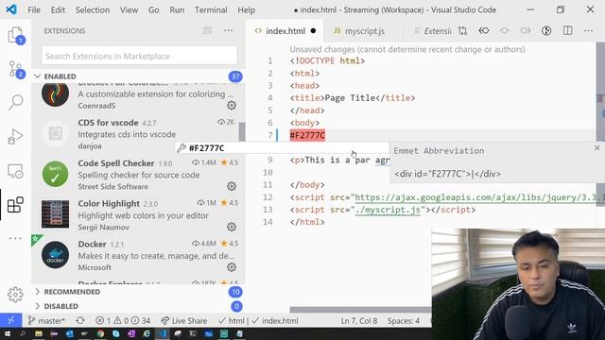The image size is (605, 340).
Task: Split the editor to the right
Action: [x=567, y=31]
